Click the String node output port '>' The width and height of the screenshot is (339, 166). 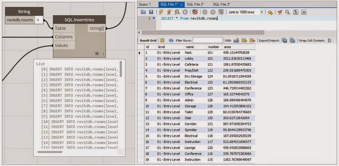click(x=38, y=20)
